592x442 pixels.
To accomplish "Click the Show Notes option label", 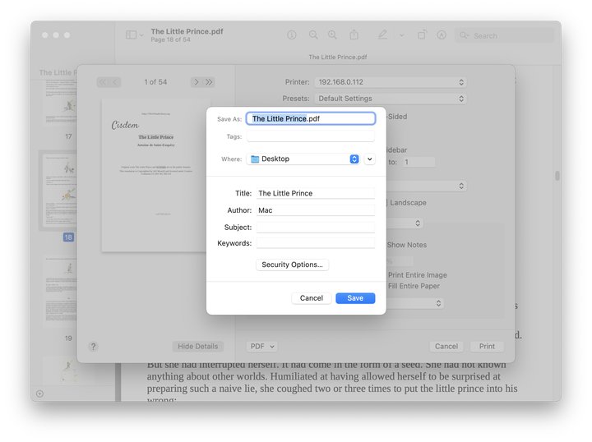I will pyautogui.click(x=407, y=245).
